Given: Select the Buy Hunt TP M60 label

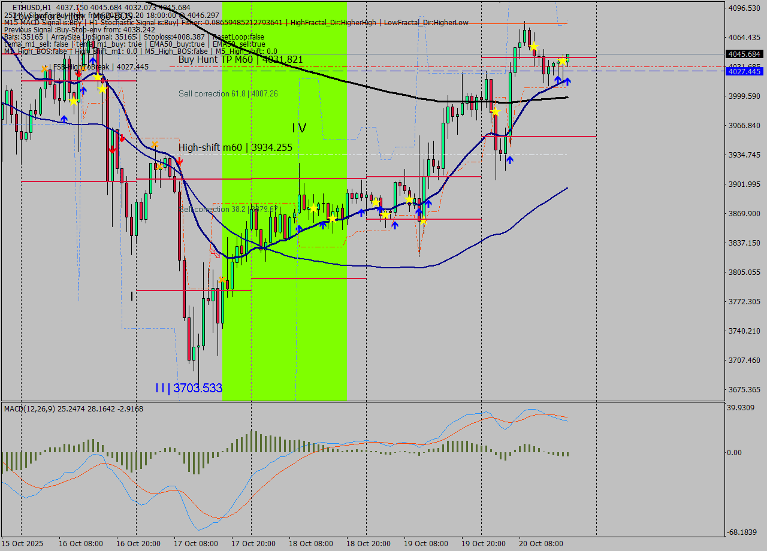Looking at the screenshot, I should click(x=240, y=60).
